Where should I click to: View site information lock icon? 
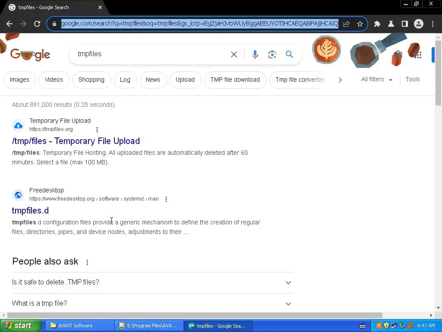tap(54, 24)
